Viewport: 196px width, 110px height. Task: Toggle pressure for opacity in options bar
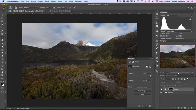(x=55, y=8)
